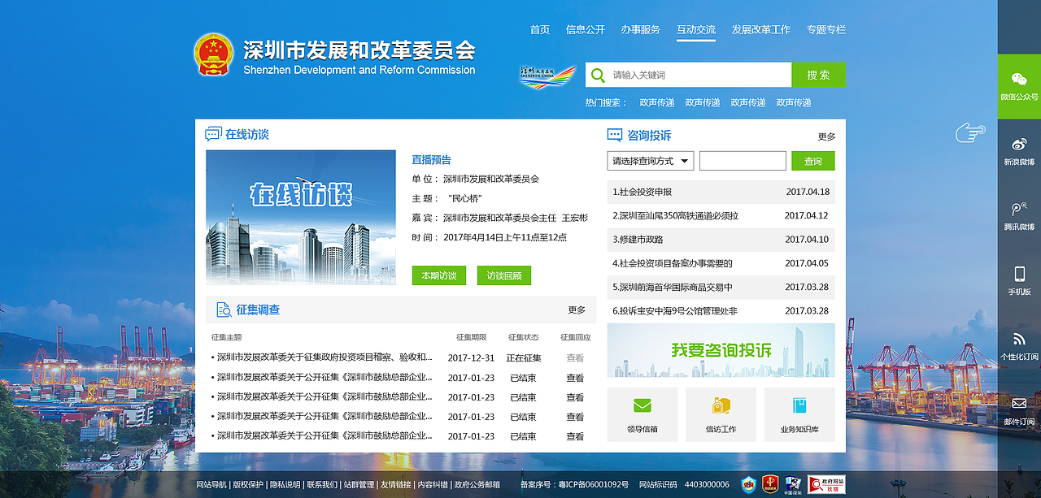Open the Tencent Weibo (腾讯微博) sidebar icon
This screenshot has height=498, width=1041.
pyautogui.click(x=1019, y=209)
